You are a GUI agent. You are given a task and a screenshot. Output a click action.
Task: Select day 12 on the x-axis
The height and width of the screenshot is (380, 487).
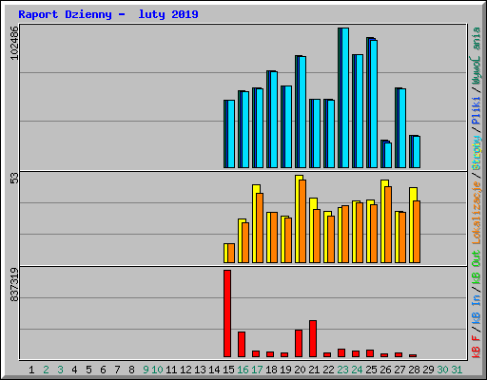[x=185, y=370]
